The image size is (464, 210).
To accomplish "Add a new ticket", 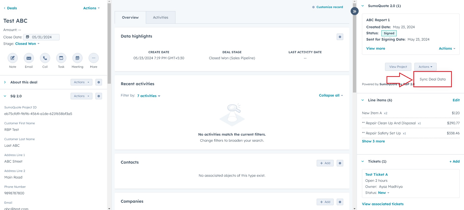I will (455, 161).
